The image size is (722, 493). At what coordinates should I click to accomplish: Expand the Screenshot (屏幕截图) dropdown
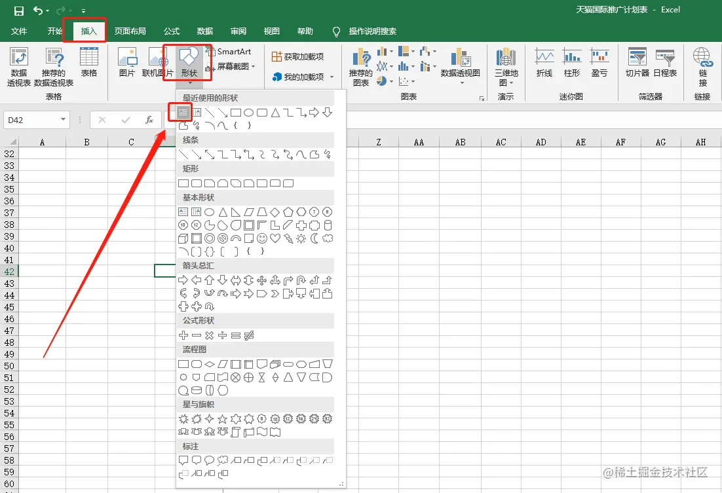[254, 67]
